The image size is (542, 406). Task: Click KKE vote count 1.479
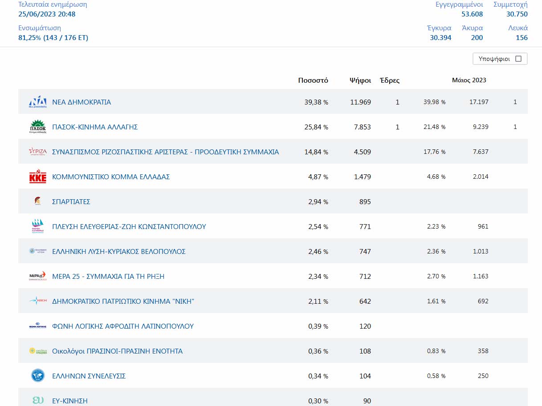pyautogui.click(x=363, y=177)
